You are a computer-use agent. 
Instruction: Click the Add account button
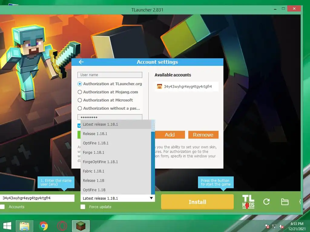coord(170,135)
